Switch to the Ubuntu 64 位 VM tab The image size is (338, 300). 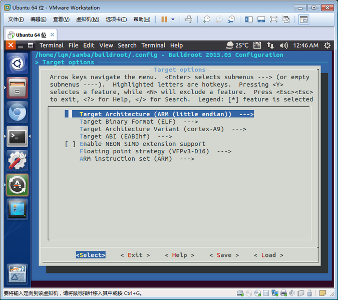[31, 35]
